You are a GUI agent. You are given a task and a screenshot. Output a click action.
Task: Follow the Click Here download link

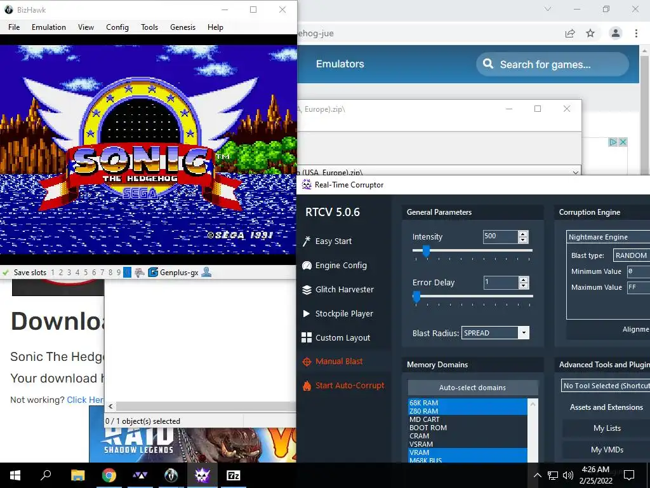[85, 400]
